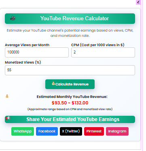The height and width of the screenshot is (151, 146).
Task: Focus the Monetized Views percentage field
Action: pos(70,70)
